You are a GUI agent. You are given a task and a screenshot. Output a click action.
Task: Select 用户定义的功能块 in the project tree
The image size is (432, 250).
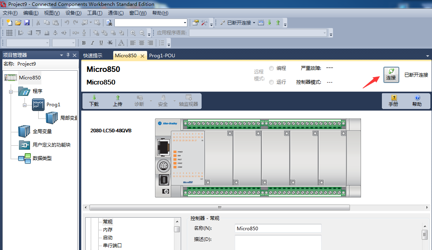[52, 145]
